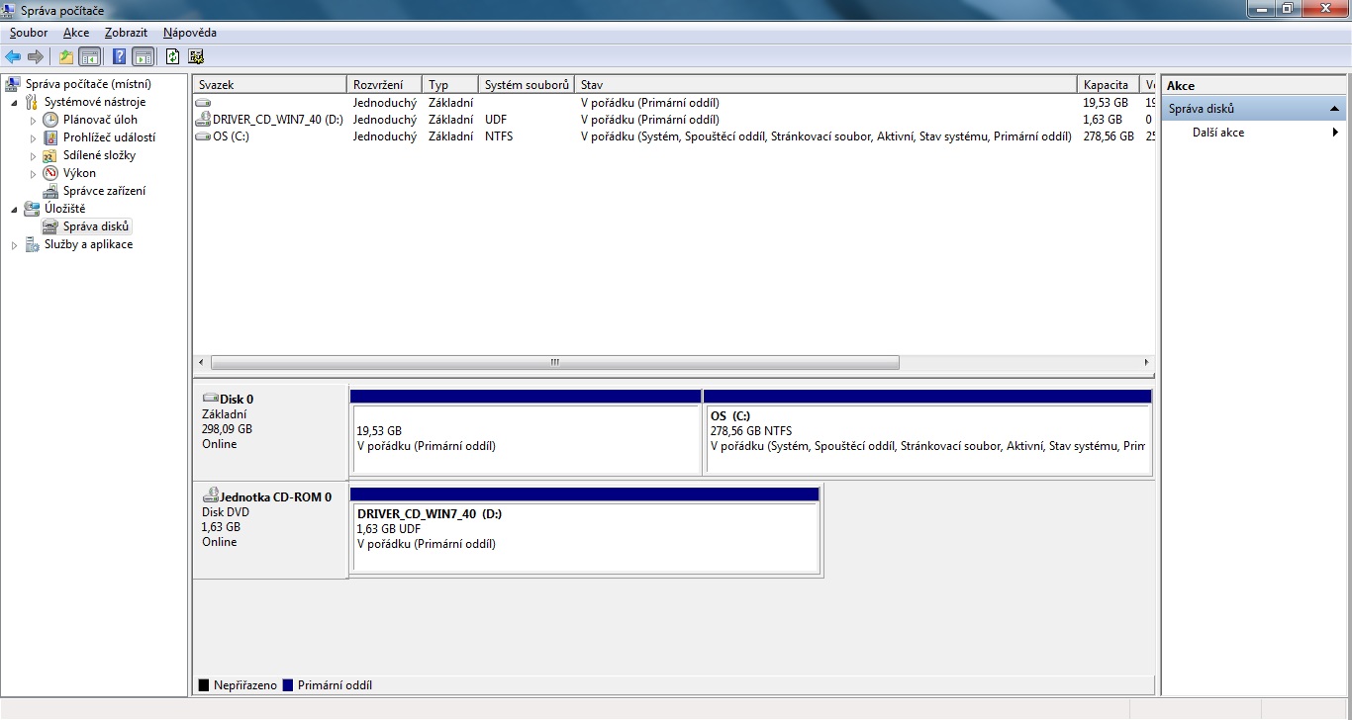This screenshot has height=720, width=1352.
Task: Open the Soubor menu
Action: tap(29, 33)
